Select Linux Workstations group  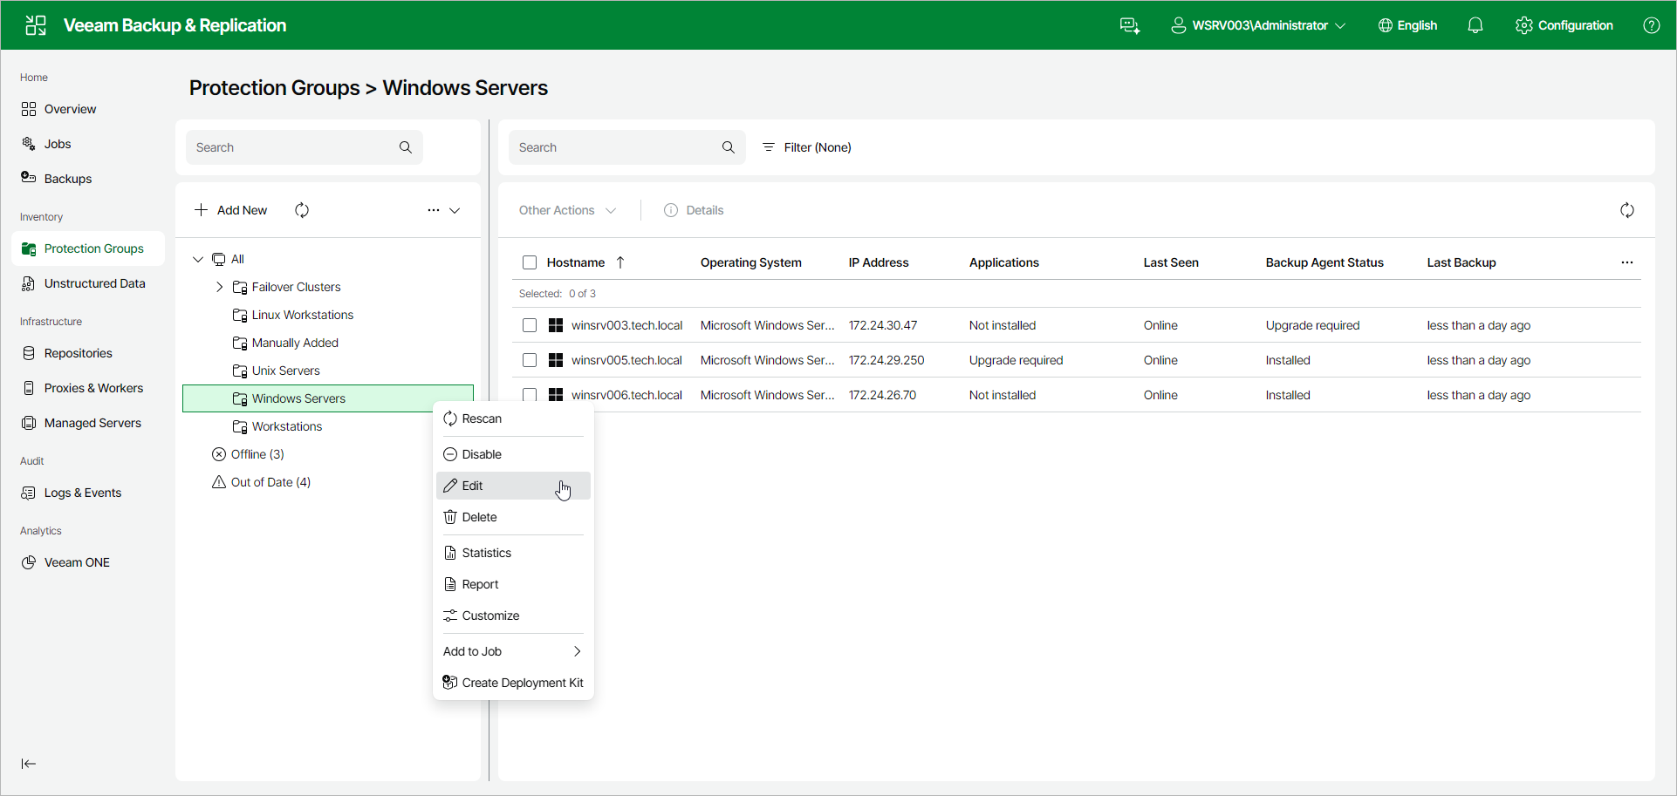pos(302,315)
